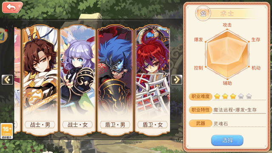Tap the red back arrow button
272x153 pixels.
[12, 7]
